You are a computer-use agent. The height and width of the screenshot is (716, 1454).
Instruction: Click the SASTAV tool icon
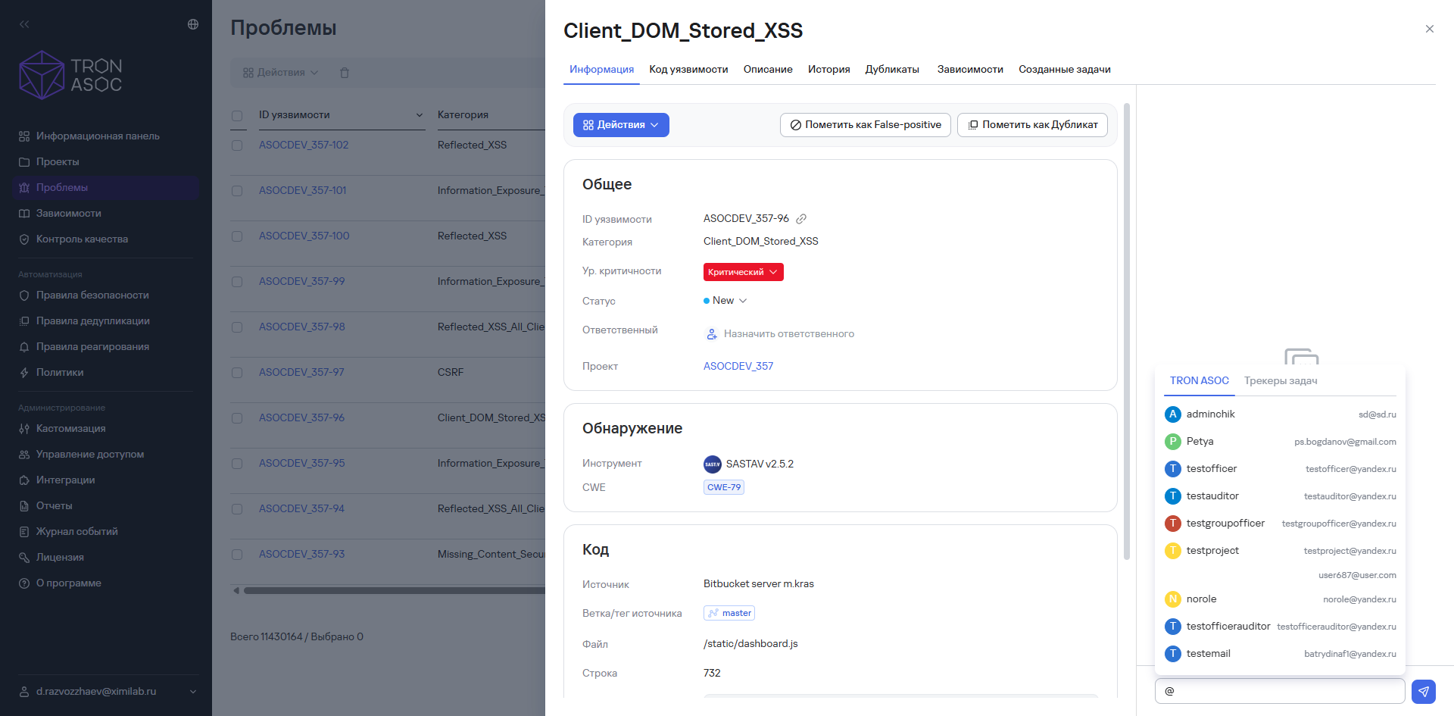click(713, 464)
